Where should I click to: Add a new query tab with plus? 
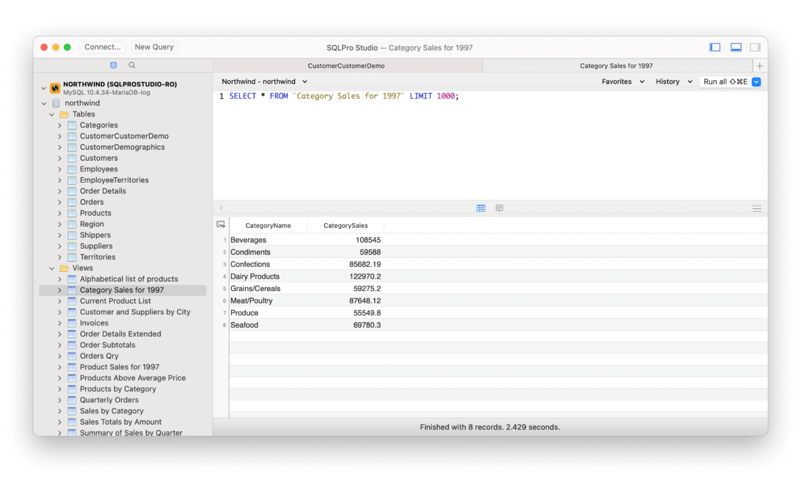click(x=760, y=66)
